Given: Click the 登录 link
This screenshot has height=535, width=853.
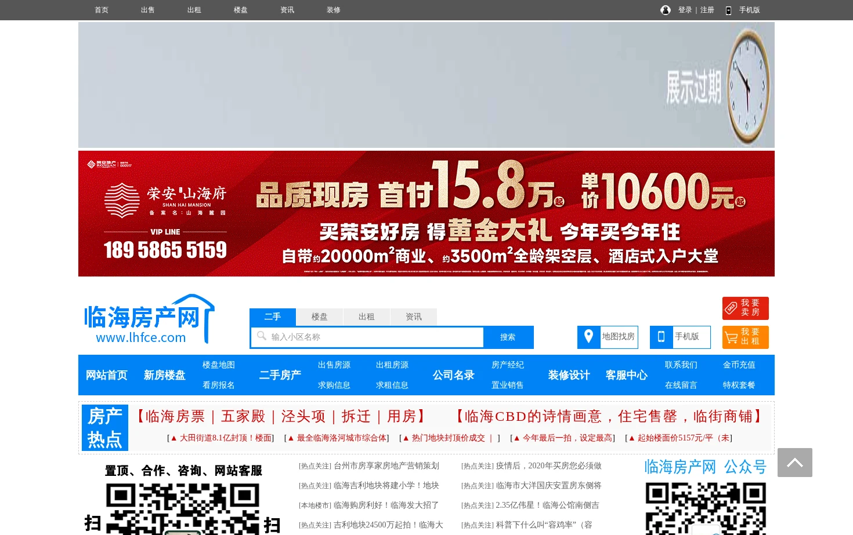Looking at the screenshot, I should click(x=685, y=10).
